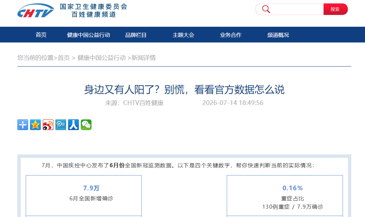Open the 首页 nav item

point(41,35)
